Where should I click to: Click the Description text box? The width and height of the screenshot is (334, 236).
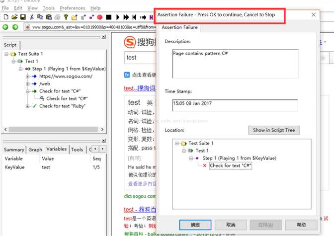point(236,64)
